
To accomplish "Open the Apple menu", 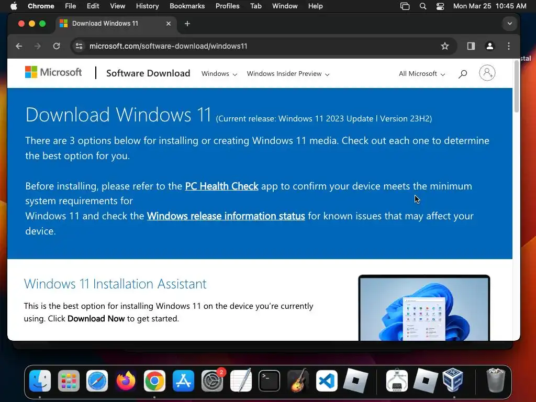I will tap(13, 6).
